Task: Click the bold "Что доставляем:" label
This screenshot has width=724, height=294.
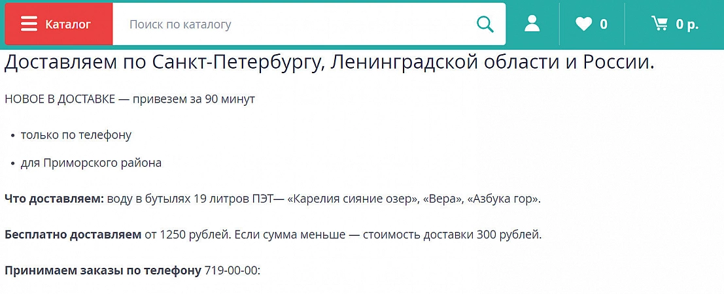Action: pyautogui.click(x=54, y=198)
